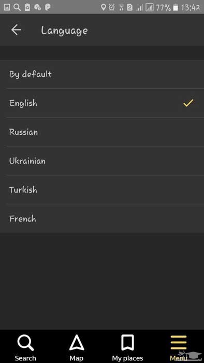Choose Turkish from the language list
Viewport: 204px width, 363px height.
point(102,190)
